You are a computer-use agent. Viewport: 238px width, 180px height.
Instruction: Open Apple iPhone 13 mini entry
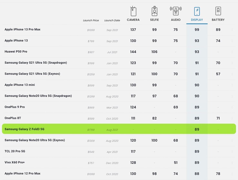[x=20, y=85]
